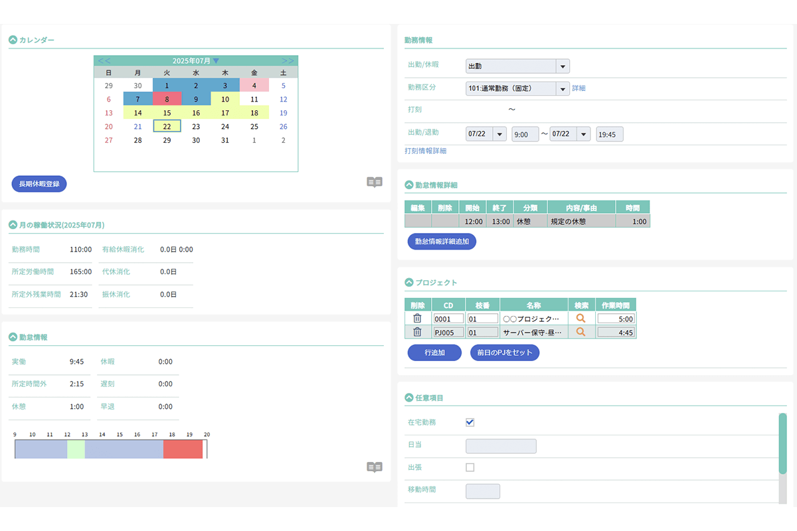Click ○○プロジェク… project name cell

pyautogui.click(x=533, y=319)
